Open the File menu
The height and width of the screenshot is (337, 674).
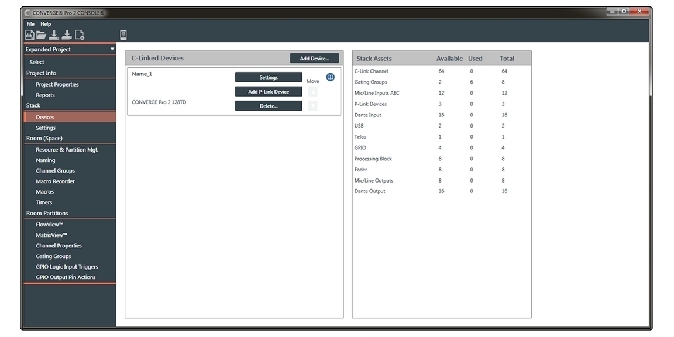pos(30,24)
